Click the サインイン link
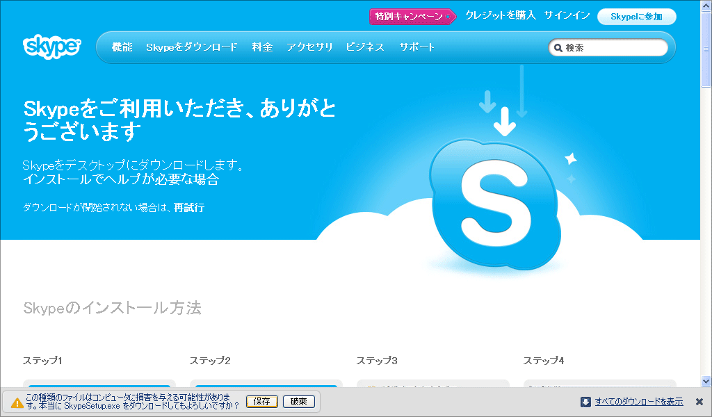This screenshot has width=712, height=417. tap(567, 15)
